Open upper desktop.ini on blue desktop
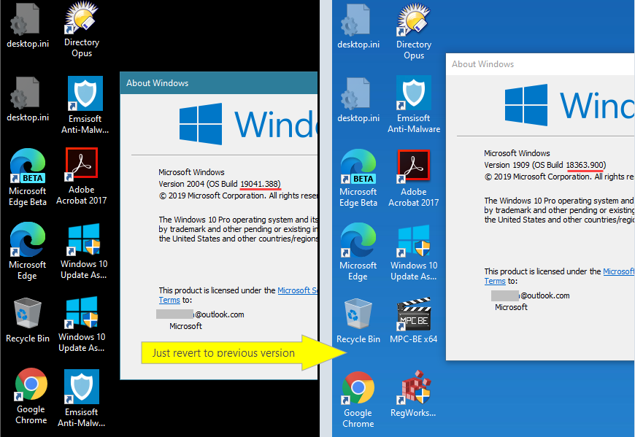 (358, 27)
